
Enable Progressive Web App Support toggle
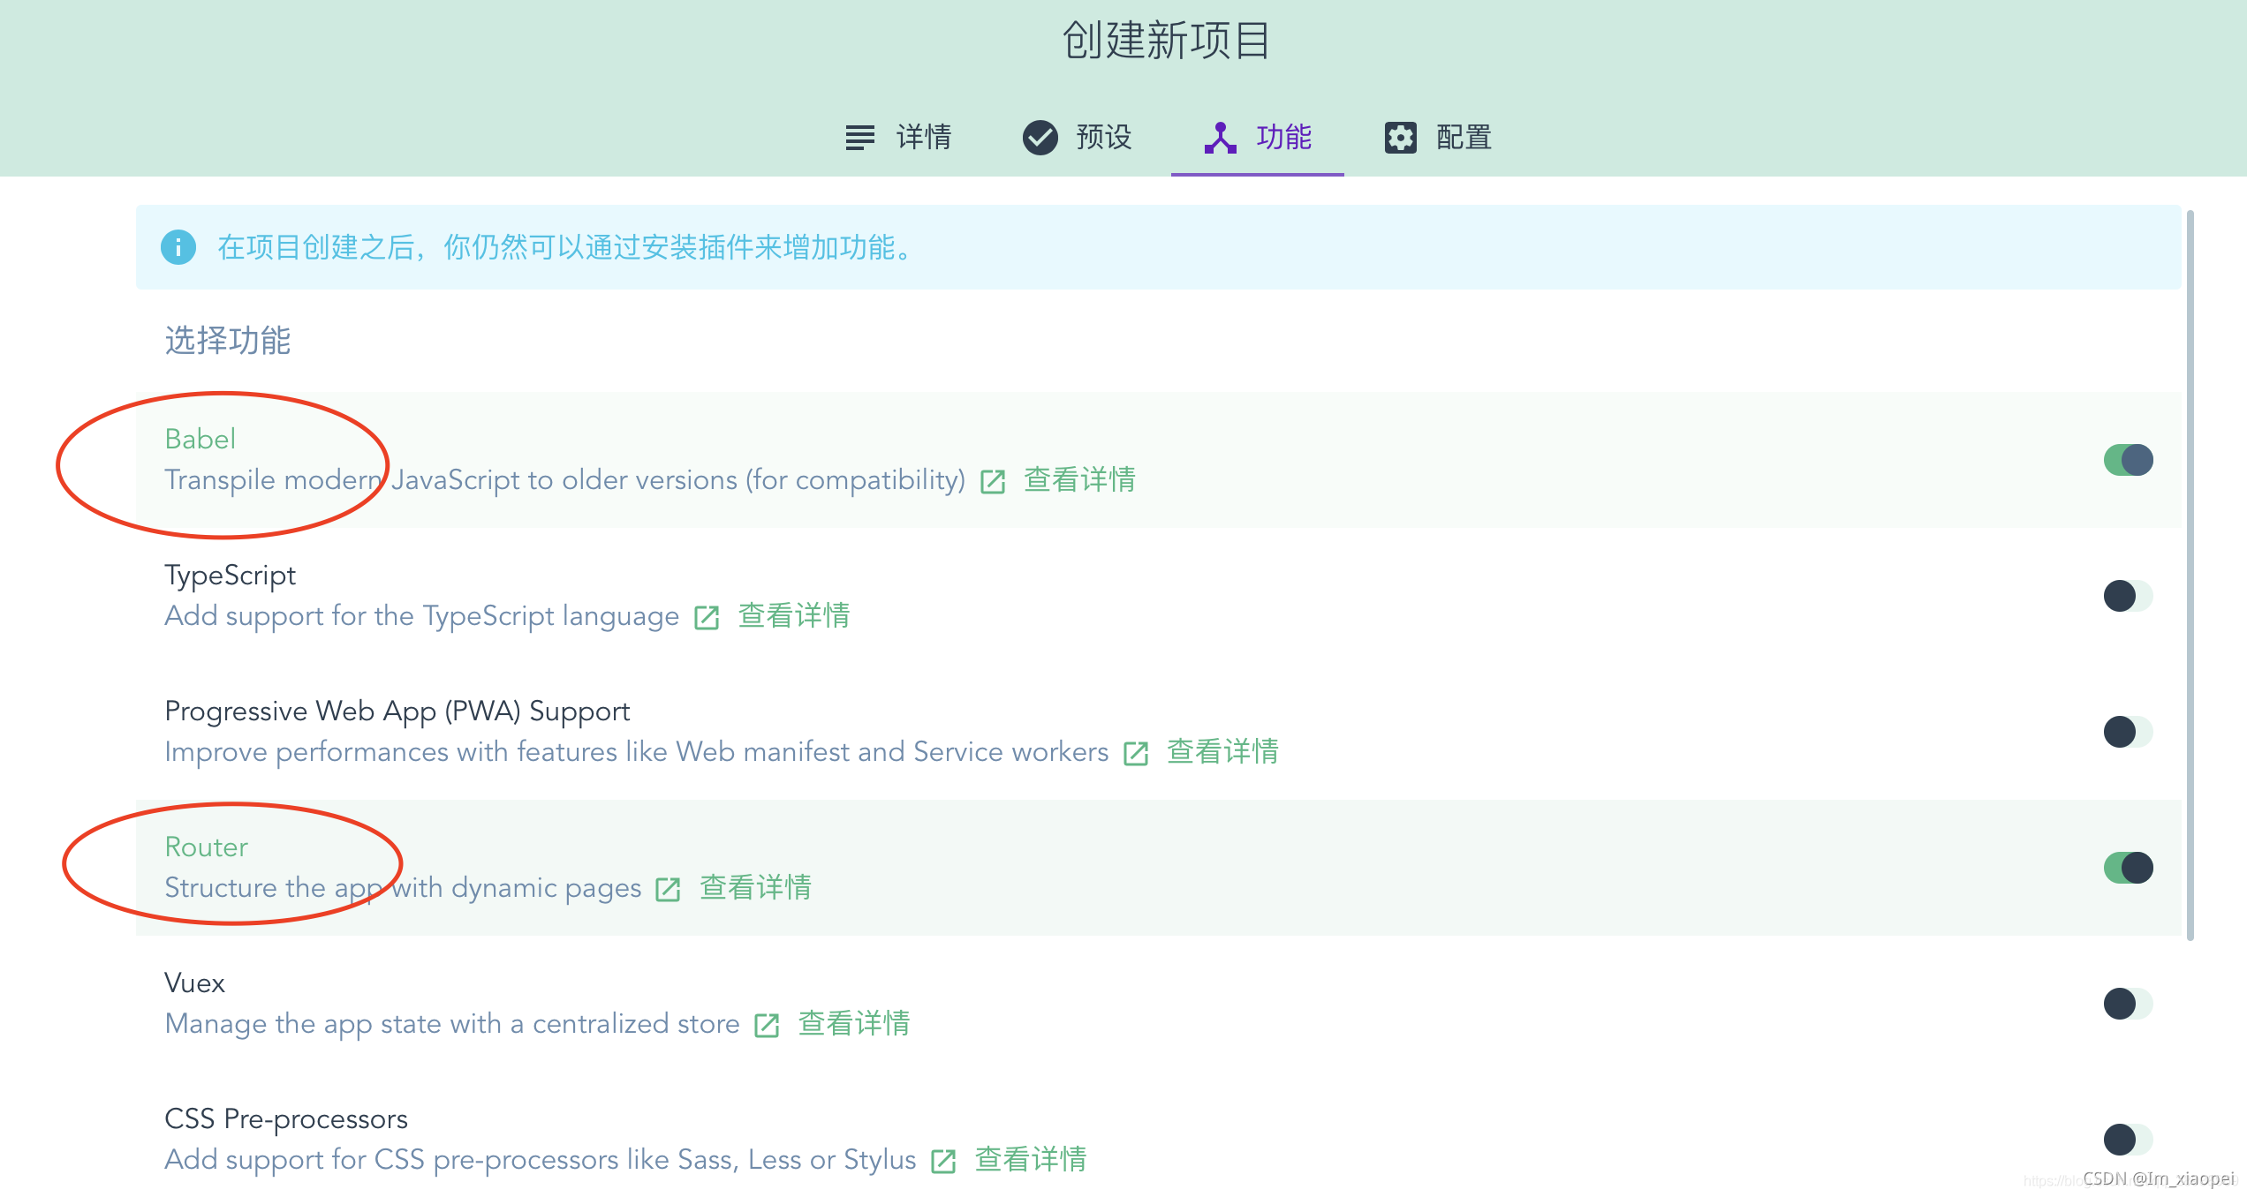2128,732
